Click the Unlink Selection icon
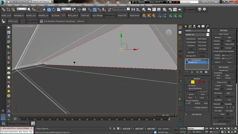 pyautogui.click(x=8, y=10)
